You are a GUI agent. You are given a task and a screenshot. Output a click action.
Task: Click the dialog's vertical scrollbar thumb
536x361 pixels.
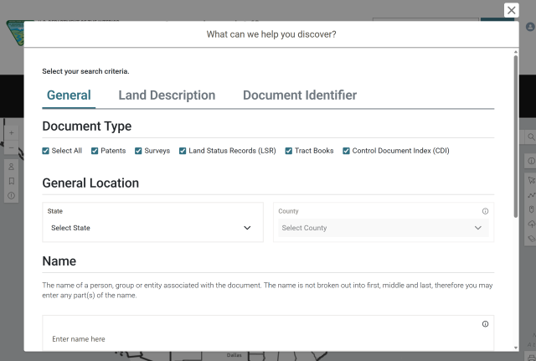click(516, 136)
